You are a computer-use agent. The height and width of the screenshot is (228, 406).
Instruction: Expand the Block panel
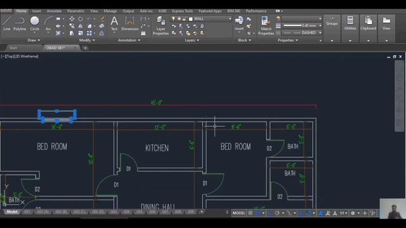coord(244,40)
